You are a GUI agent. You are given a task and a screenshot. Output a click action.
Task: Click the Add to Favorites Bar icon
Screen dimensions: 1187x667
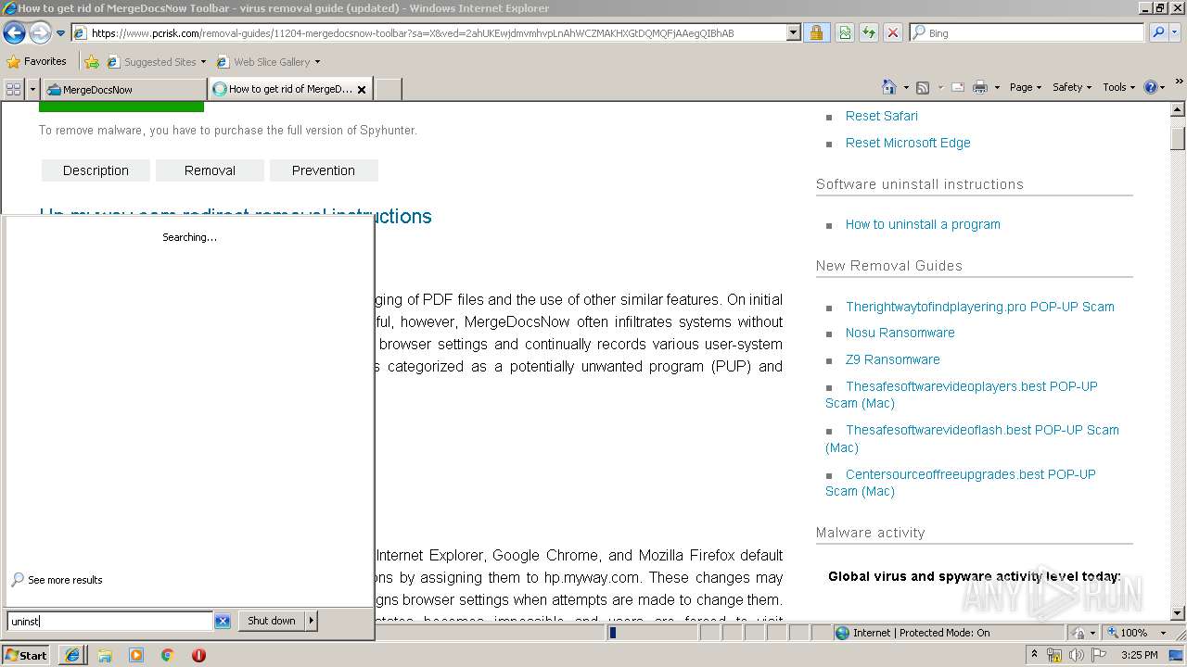click(x=92, y=62)
